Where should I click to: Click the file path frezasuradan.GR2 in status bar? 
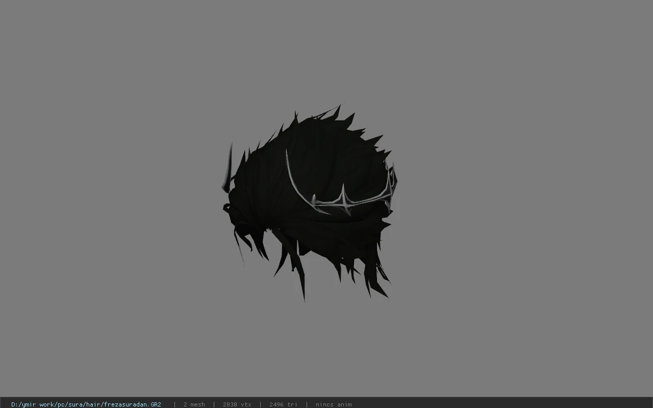86,404
